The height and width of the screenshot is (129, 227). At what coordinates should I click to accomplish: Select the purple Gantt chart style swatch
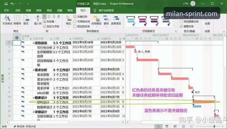pos(154,21)
